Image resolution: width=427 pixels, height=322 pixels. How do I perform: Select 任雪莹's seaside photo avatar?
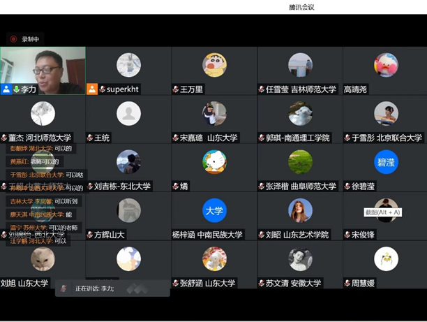(x=300, y=65)
